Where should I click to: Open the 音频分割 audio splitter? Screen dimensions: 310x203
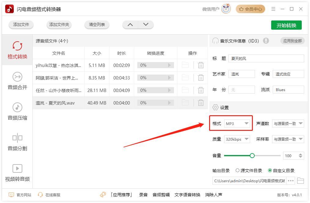pyautogui.click(x=17, y=142)
